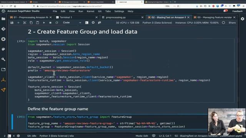Copy the selected cells

(31, 23)
